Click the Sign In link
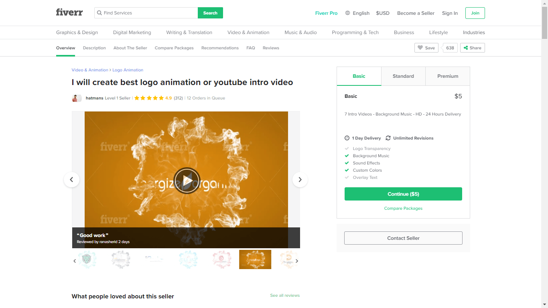The height and width of the screenshot is (308, 548). pos(450,13)
